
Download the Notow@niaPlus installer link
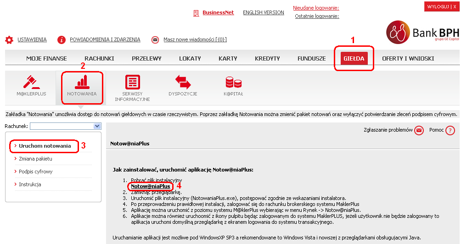(151, 187)
